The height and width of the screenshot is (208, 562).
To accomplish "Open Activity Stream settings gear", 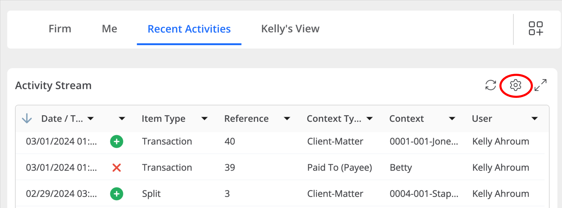I will coord(515,85).
